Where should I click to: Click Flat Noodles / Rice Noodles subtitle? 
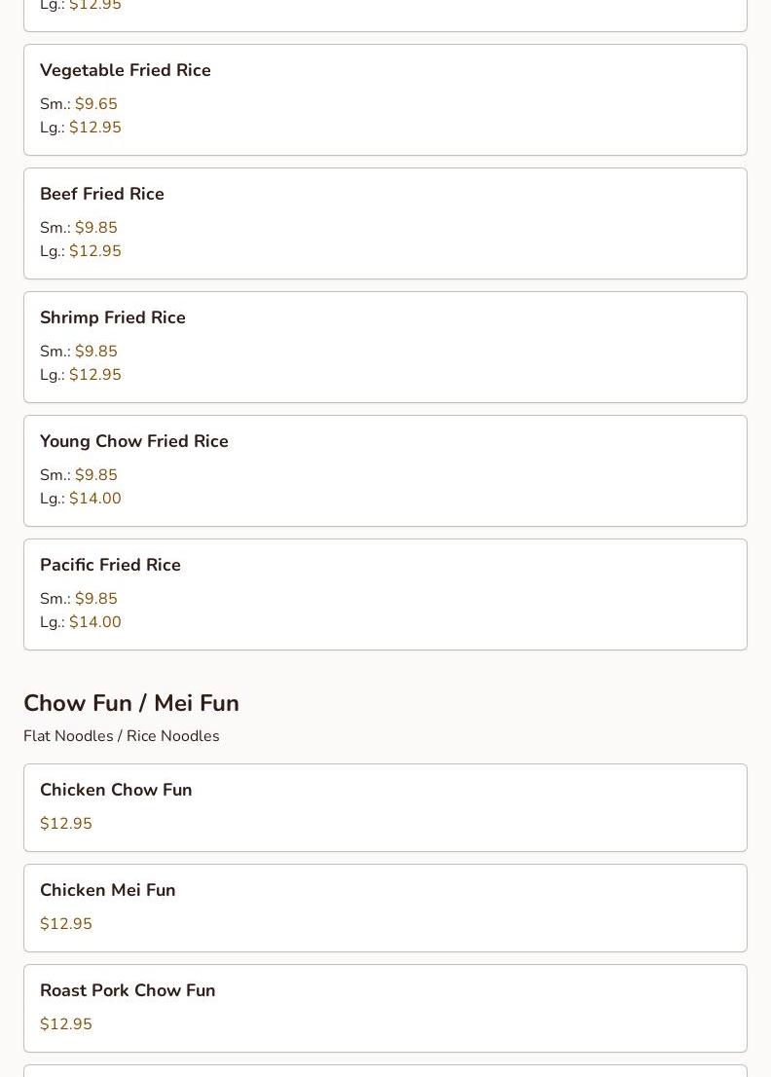[x=122, y=736]
